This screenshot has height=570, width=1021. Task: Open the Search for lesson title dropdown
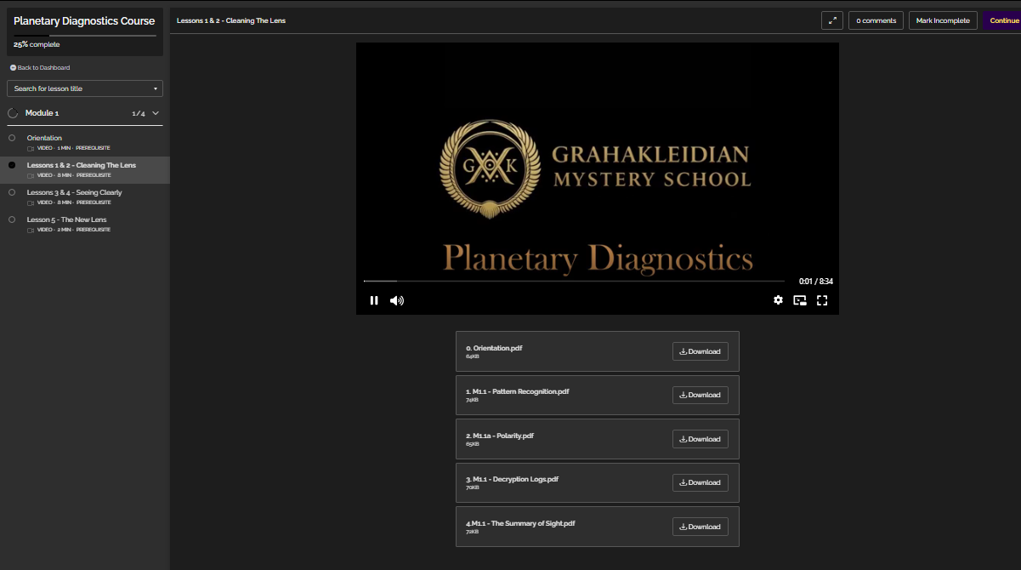(85, 88)
